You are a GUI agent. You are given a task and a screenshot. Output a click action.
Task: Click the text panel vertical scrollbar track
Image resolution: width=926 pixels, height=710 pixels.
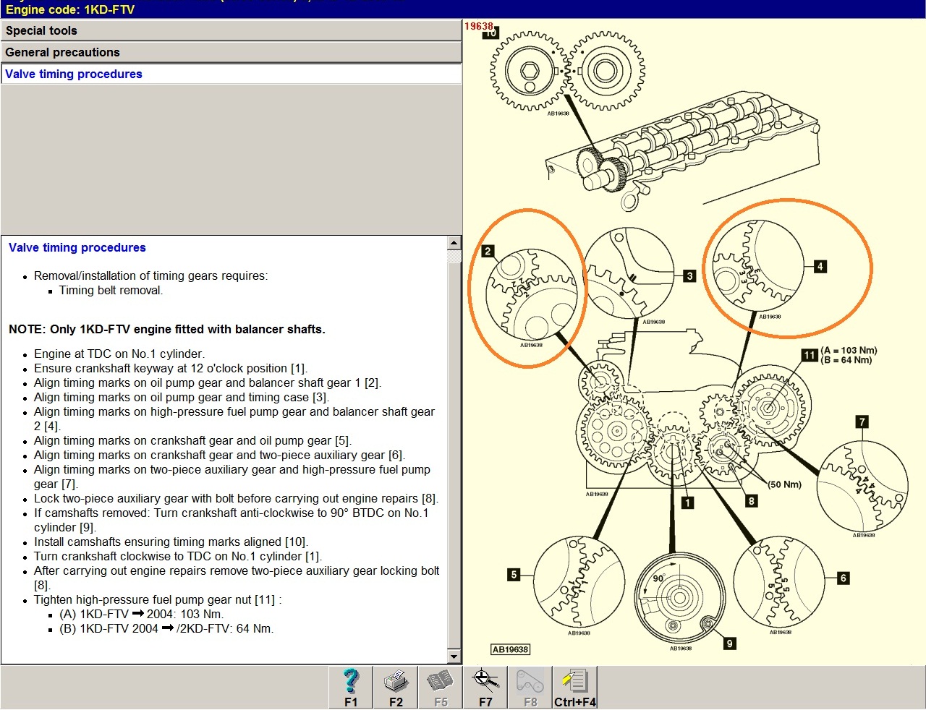[x=454, y=448]
